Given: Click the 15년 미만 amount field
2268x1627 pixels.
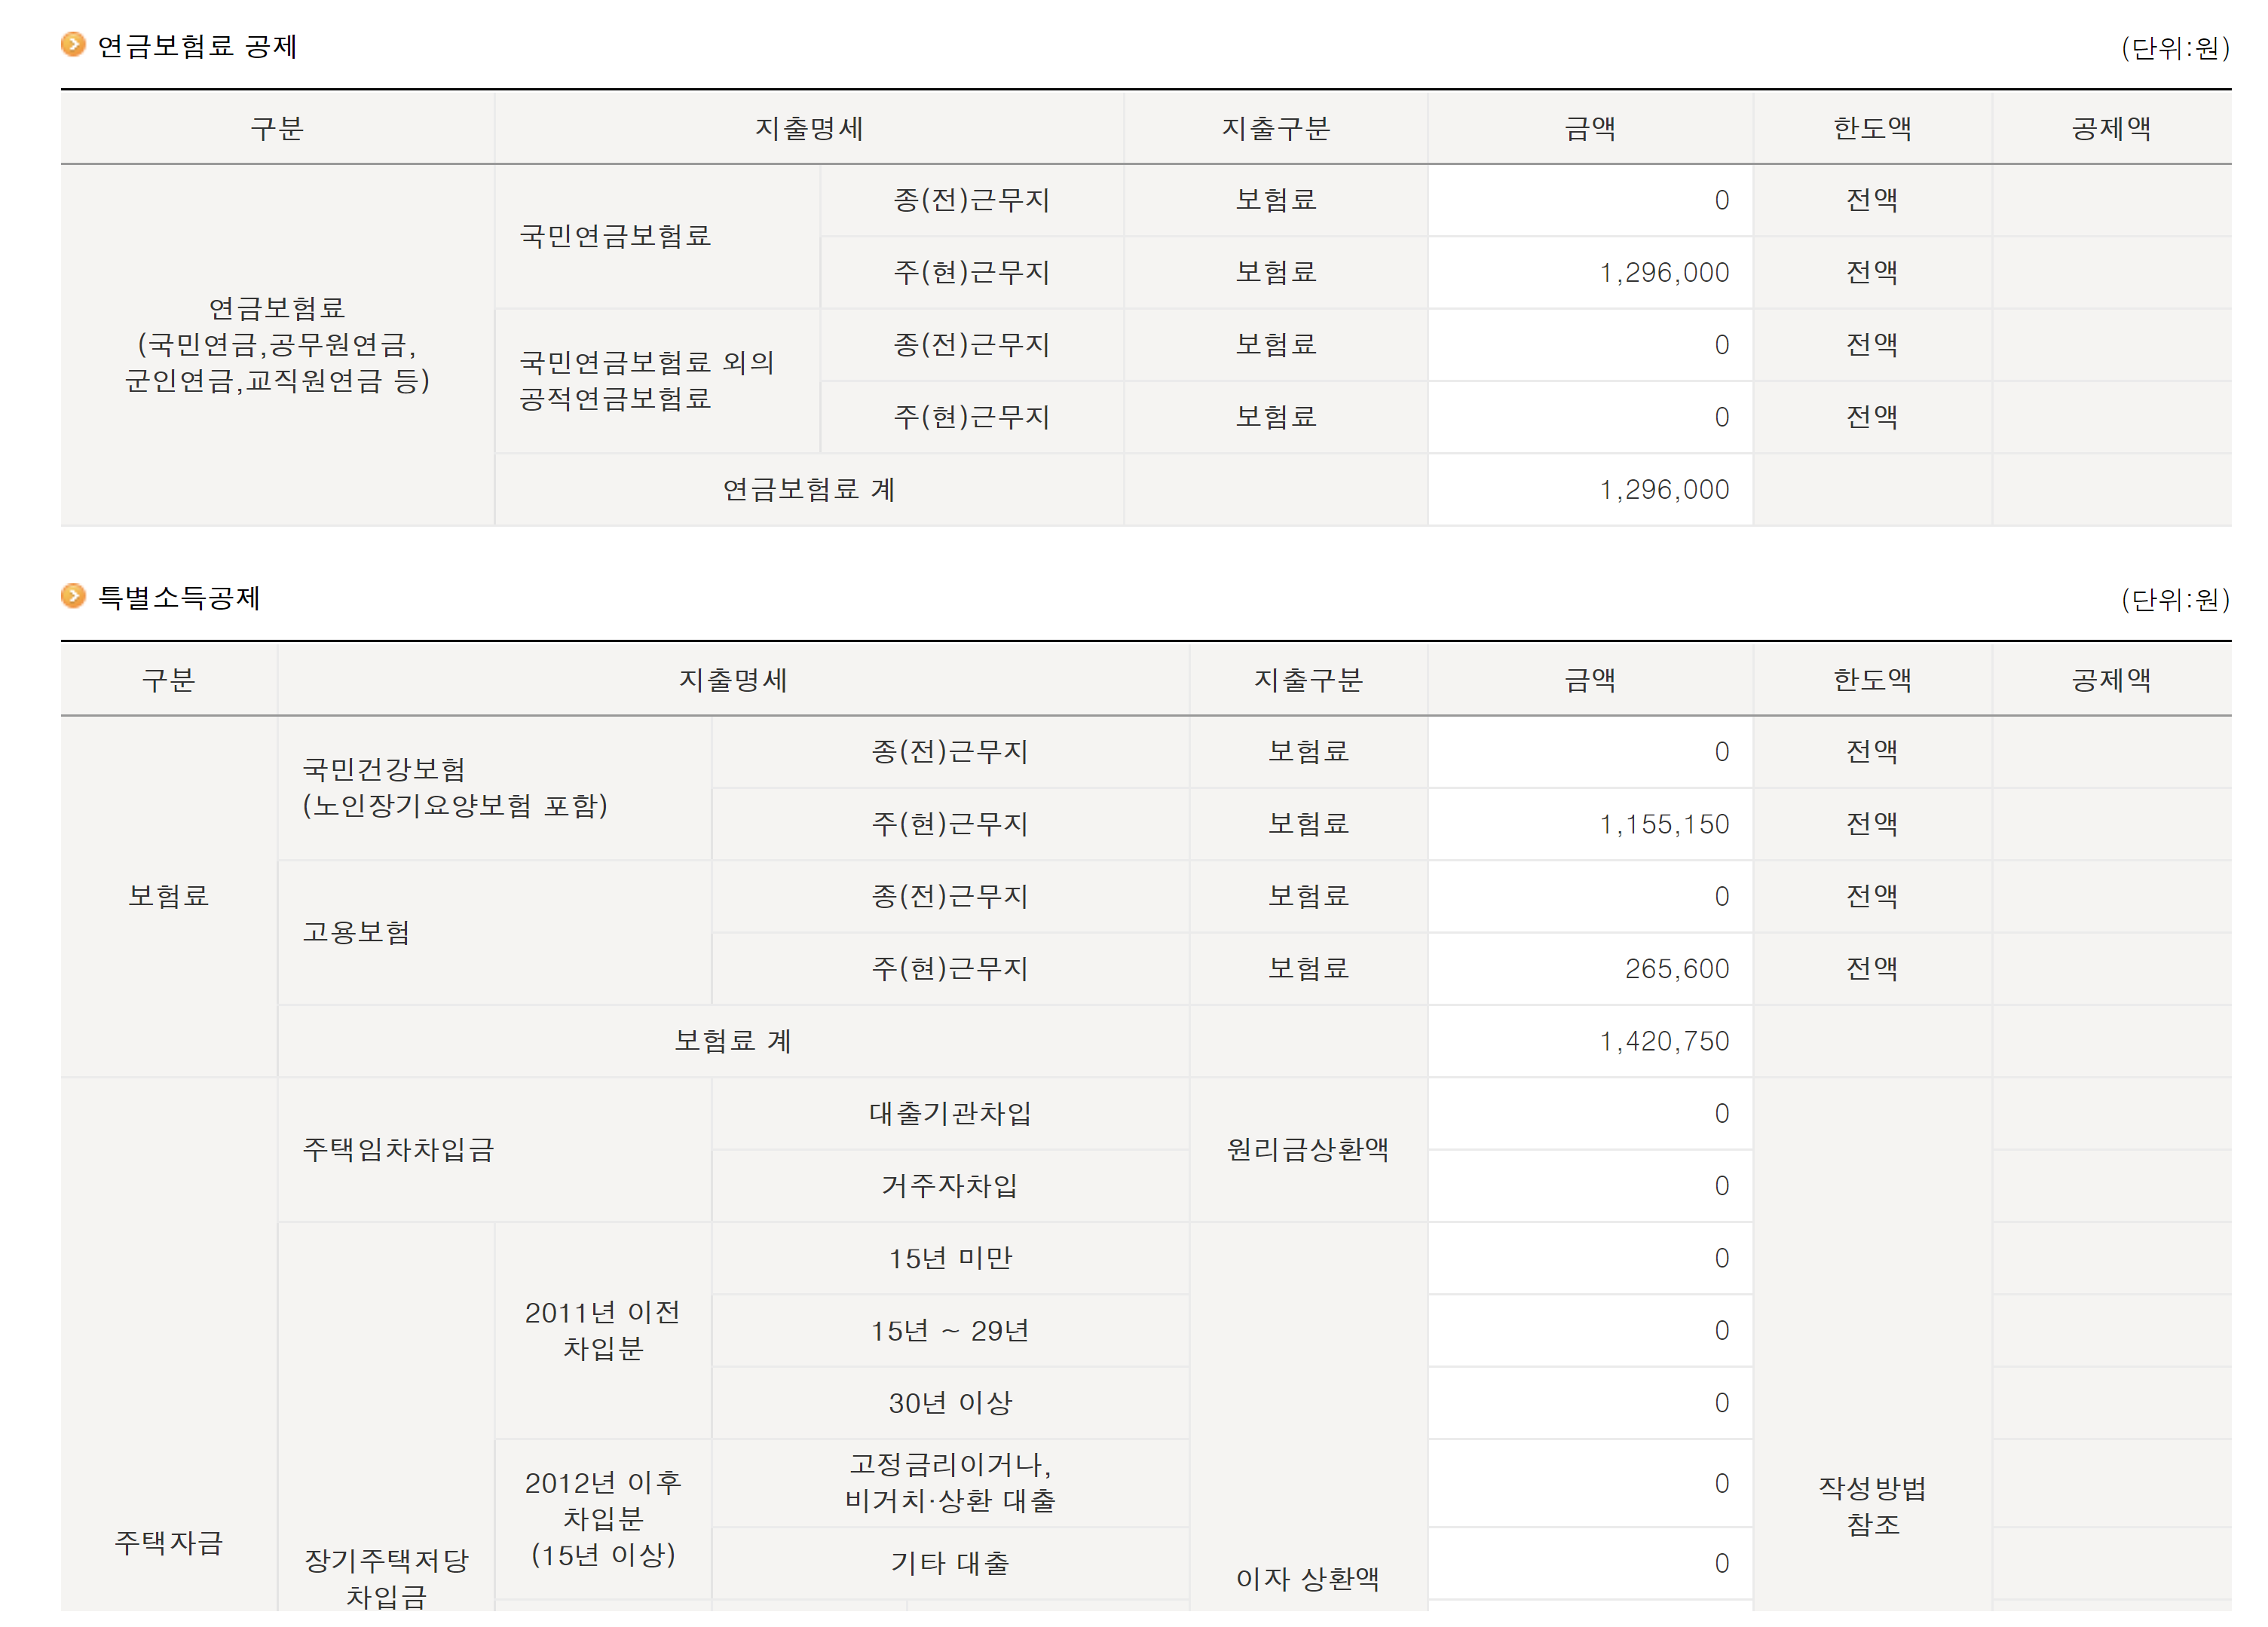Looking at the screenshot, I should [1590, 1258].
